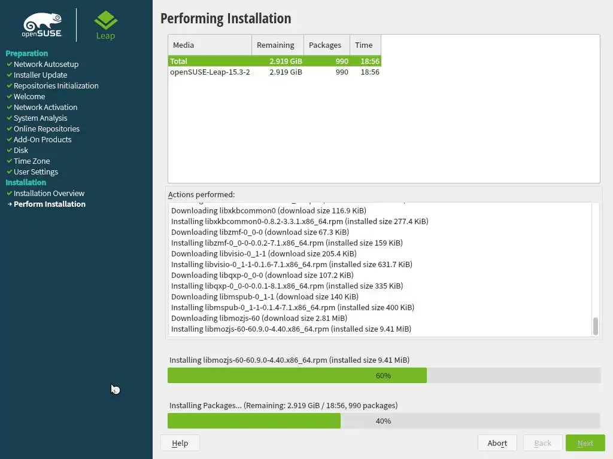Click log line Installing libmspub-0_1-1-0.1.4-7.1
Screen dimensions: 613x459
[x=292, y=307]
